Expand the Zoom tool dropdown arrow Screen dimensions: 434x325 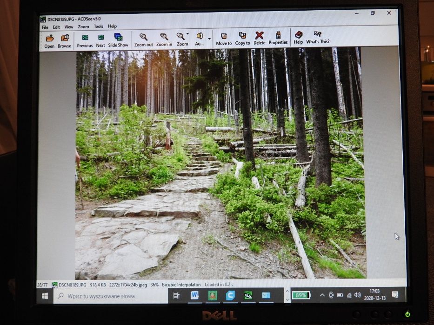188,34
